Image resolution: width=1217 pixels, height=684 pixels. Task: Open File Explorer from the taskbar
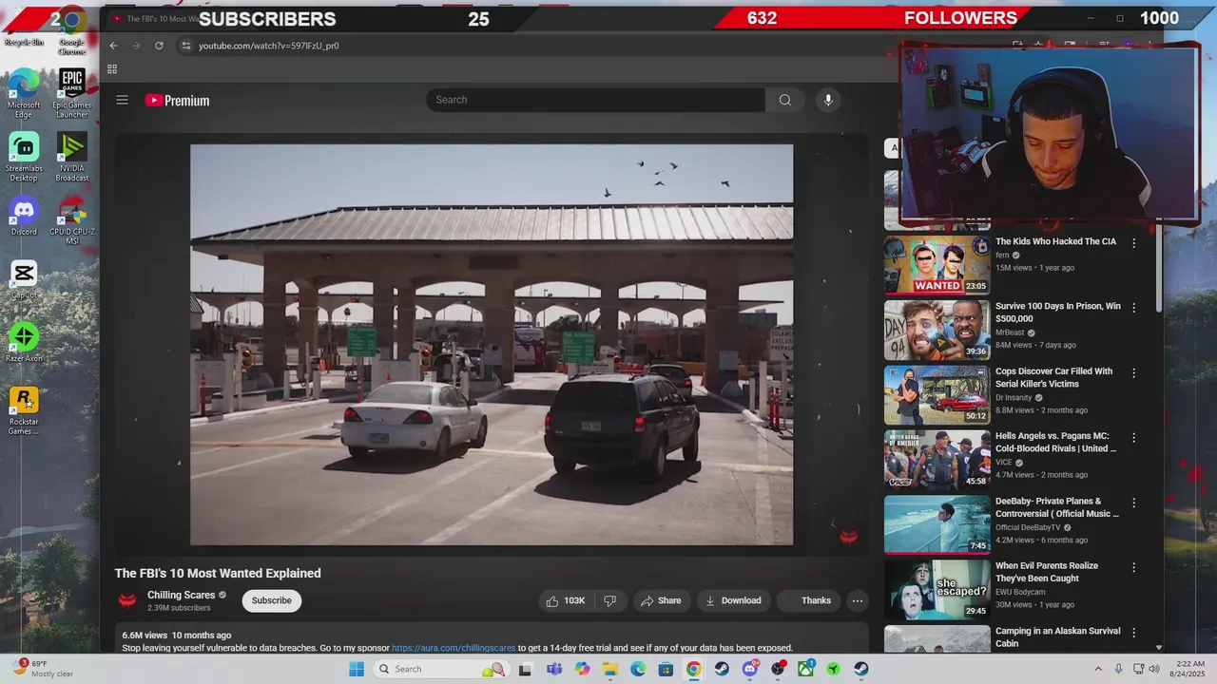click(x=609, y=669)
